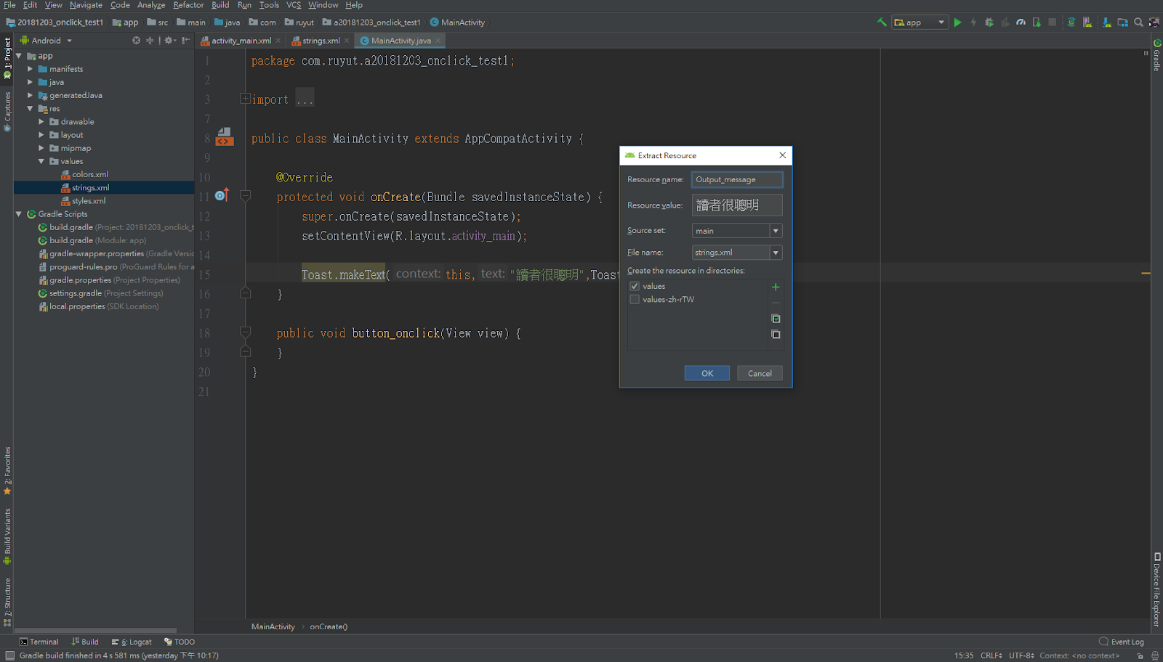The width and height of the screenshot is (1163, 662).
Task: Open the Project Structure icon in toolbar
Action: click(x=1123, y=23)
